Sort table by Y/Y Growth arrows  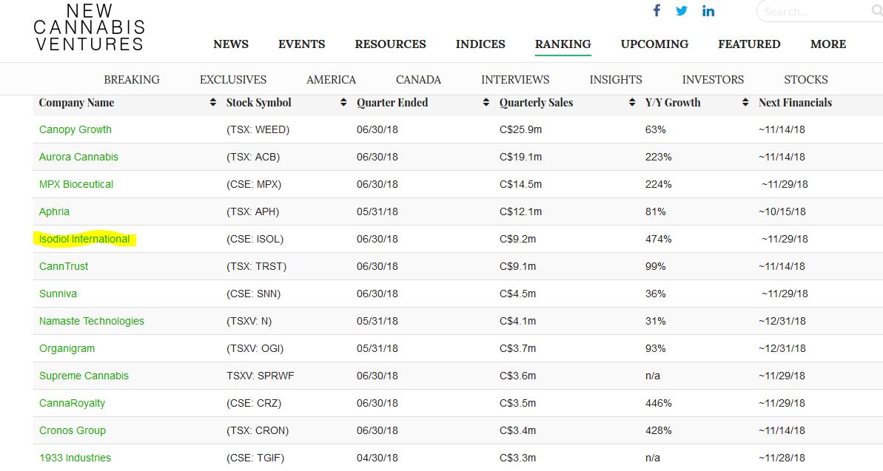tap(745, 103)
